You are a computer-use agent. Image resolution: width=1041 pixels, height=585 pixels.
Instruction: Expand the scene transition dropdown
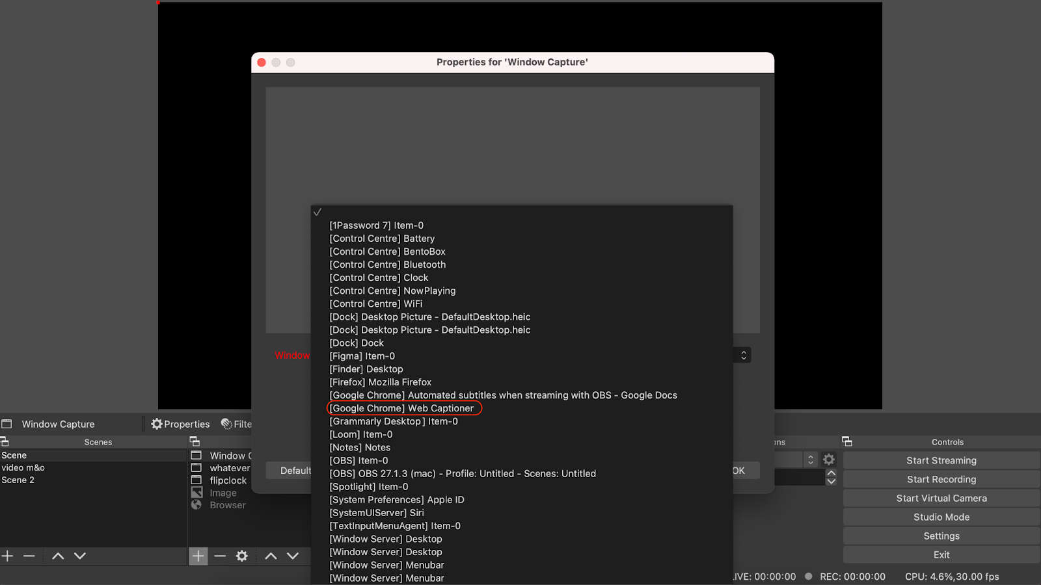click(x=811, y=460)
